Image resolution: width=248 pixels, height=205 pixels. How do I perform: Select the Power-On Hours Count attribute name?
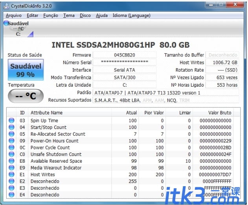coord(54,141)
